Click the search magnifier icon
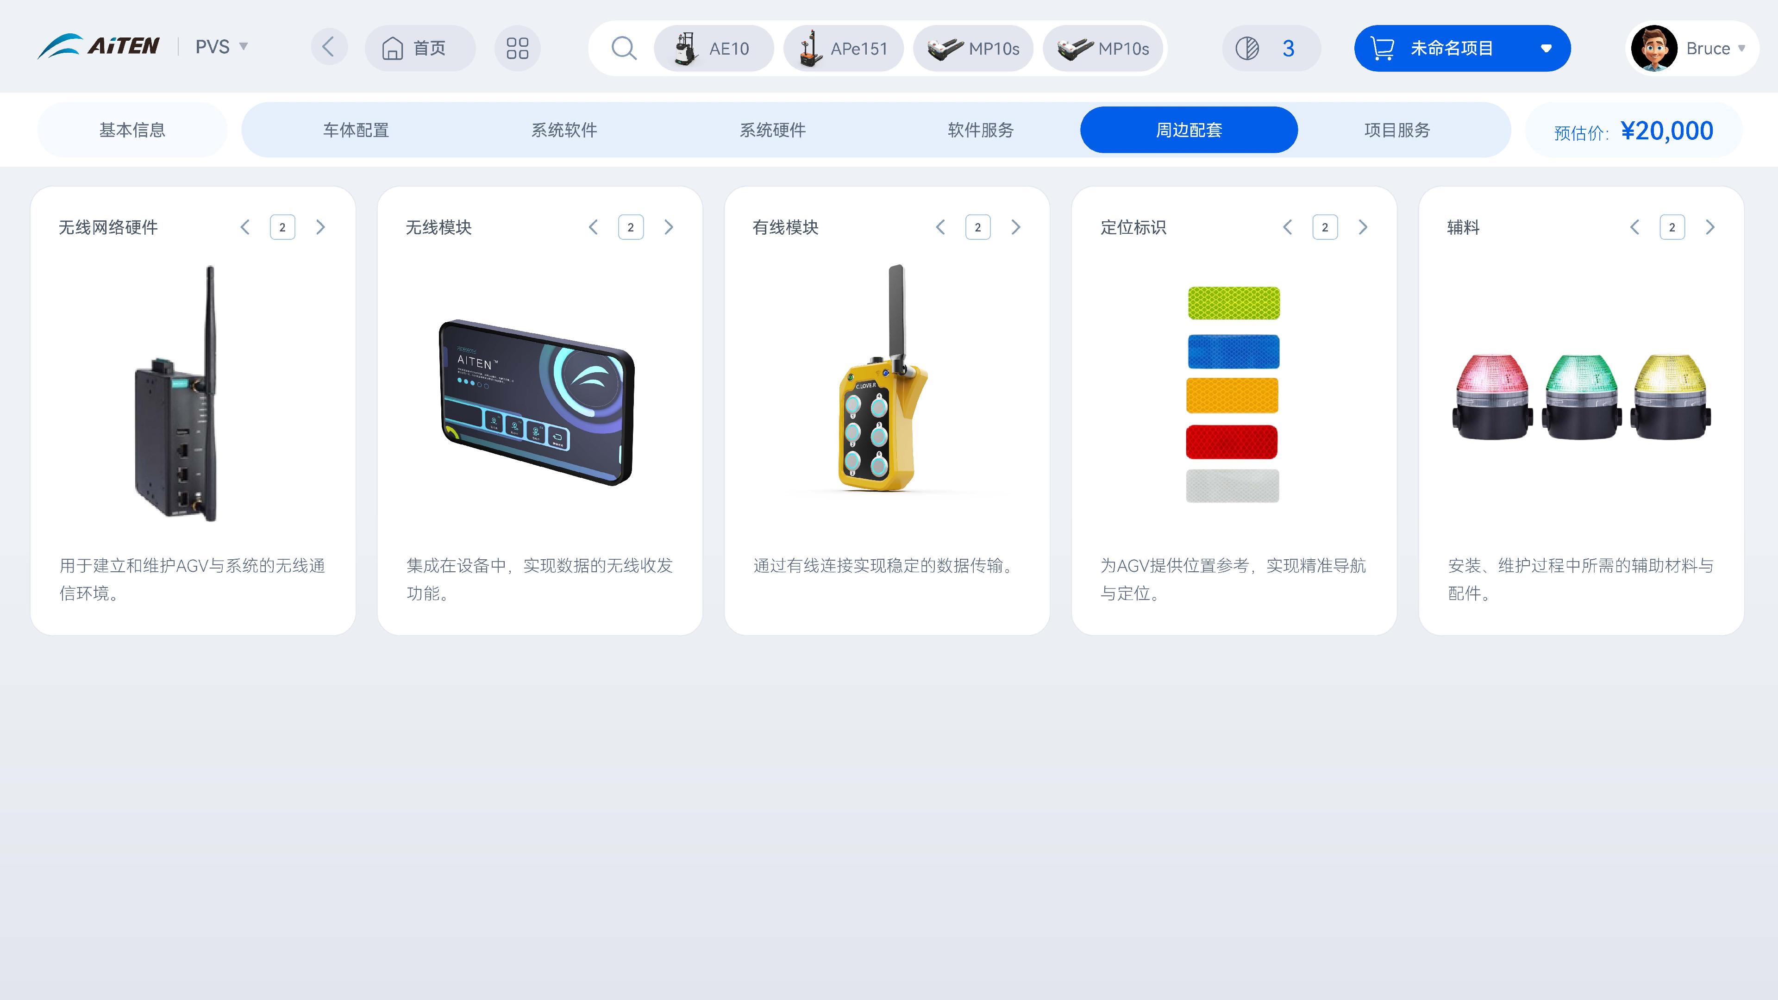Viewport: 1778px width, 1000px height. [623, 48]
